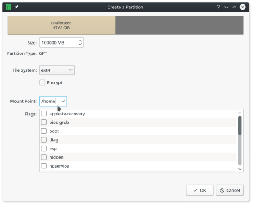The width and height of the screenshot is (253, 205).
Task: Enable the Encrypt checkbox
Action: 42,82
